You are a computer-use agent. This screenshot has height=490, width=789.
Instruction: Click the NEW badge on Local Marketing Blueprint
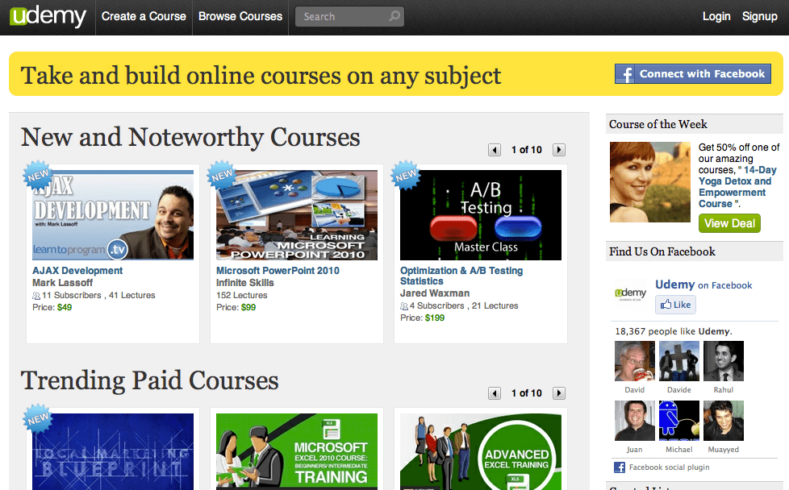[x=38, y=418]
